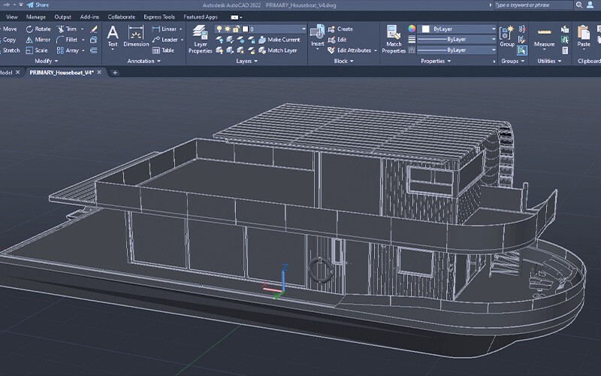Click the Dimension tool icon
Image resolution: width=601 pixels, height=376 pixels.
pos(136,36)
